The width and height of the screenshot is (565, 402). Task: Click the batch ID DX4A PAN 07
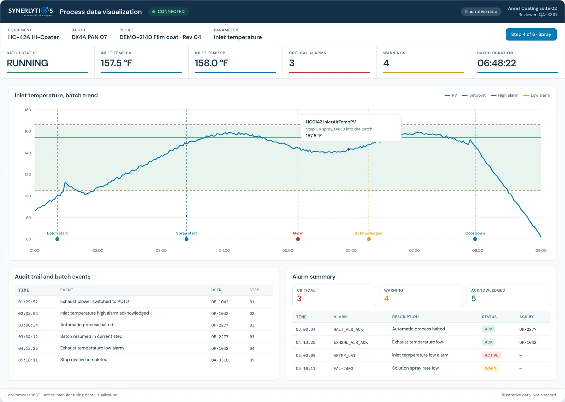(89, 37)
